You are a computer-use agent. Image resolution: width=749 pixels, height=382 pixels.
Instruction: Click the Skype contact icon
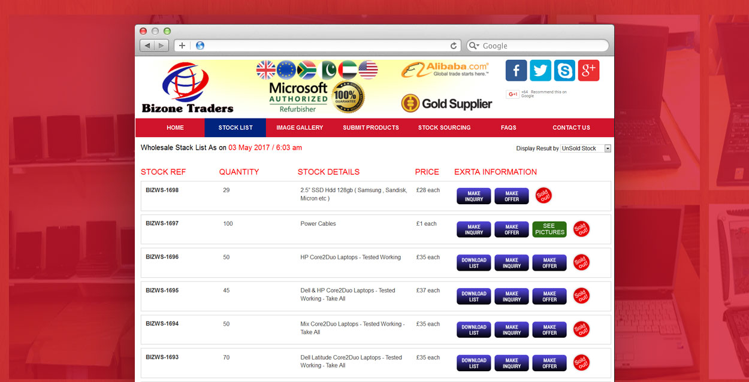pos(564,71)
